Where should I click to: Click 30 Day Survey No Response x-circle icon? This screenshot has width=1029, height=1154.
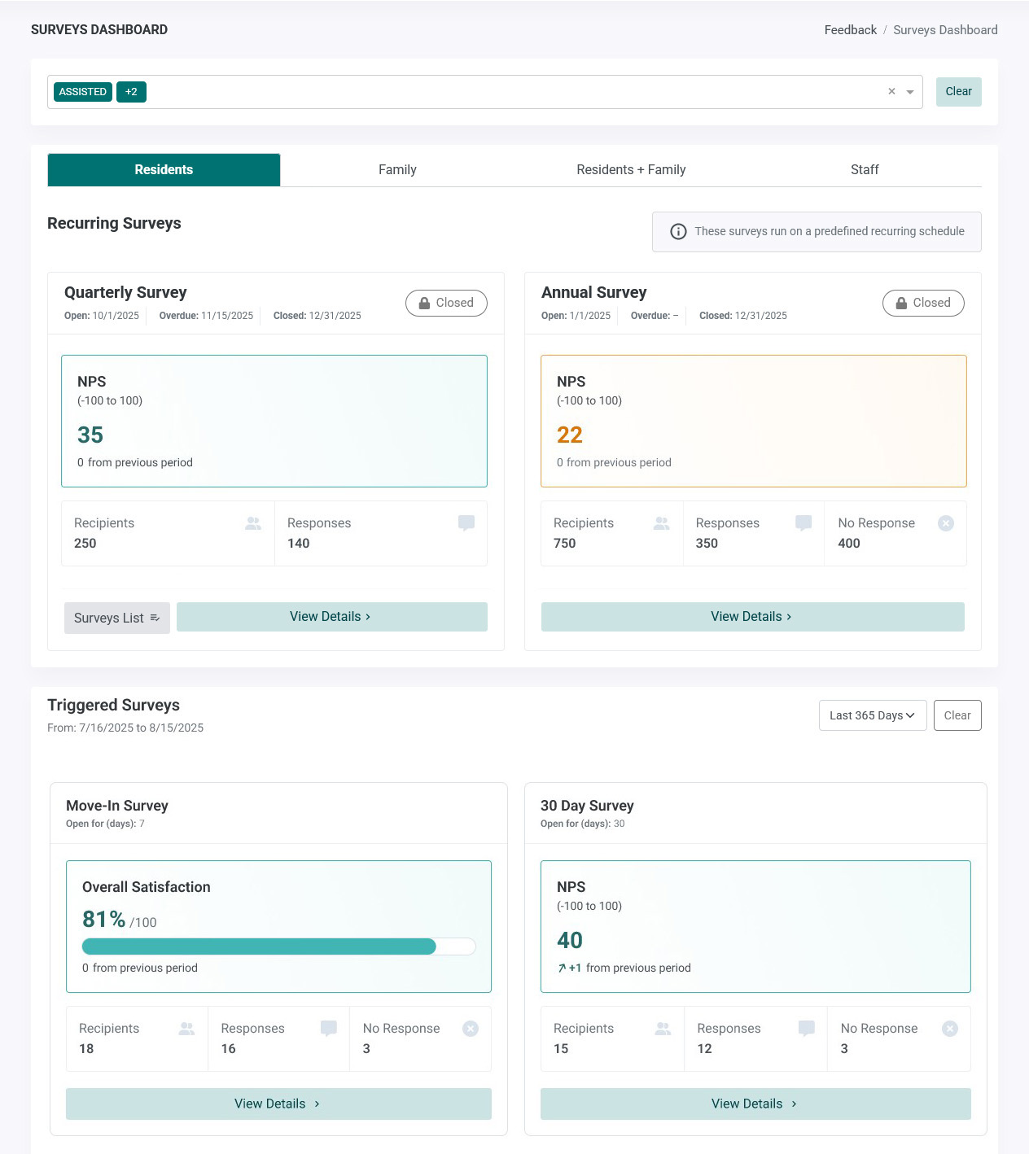pos(950,1029)
